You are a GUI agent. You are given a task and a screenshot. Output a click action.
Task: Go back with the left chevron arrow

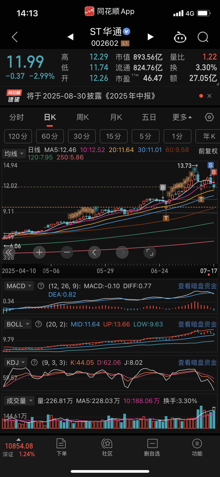[x=15, y=37]
